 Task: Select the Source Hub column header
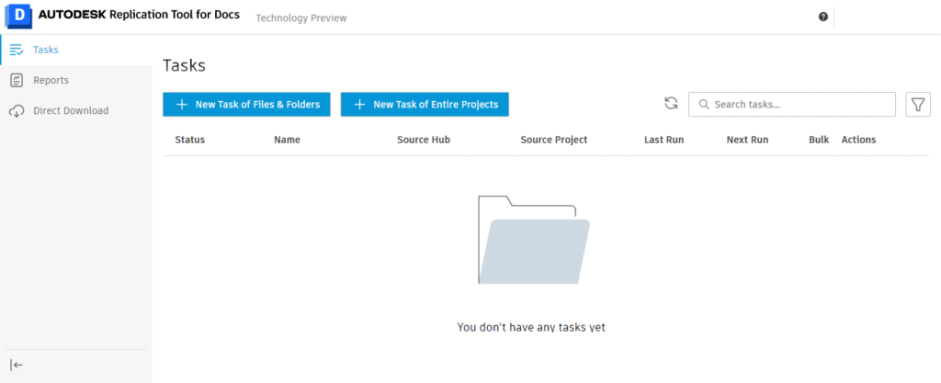click(423, 140)
